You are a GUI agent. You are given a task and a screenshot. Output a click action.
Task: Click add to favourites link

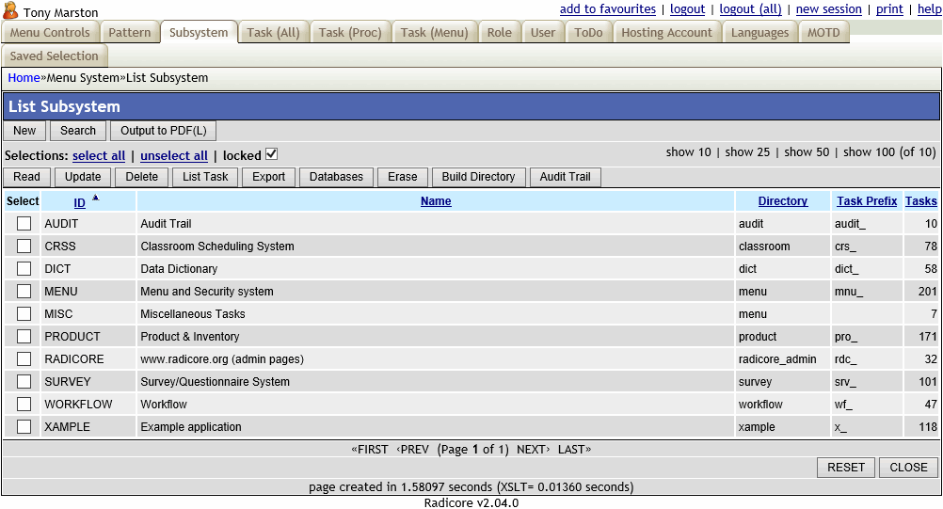[x=607, y=9]
